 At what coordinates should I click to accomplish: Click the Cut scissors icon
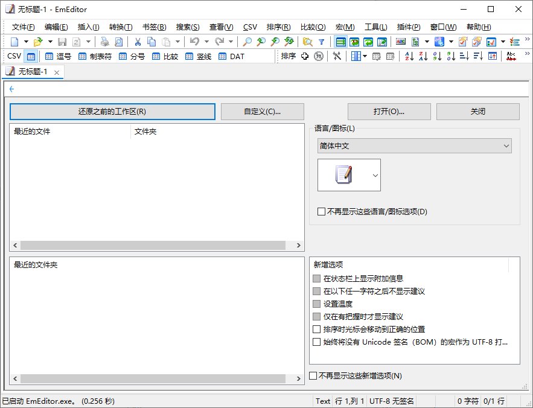[138, 42]
